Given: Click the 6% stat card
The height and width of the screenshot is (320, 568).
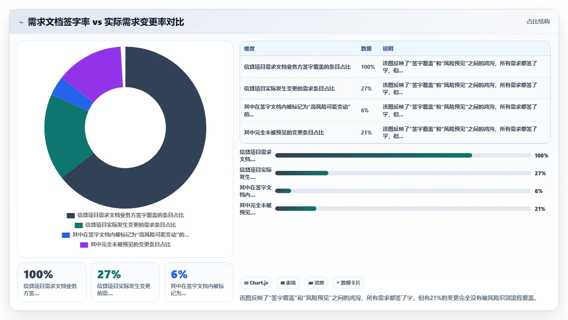Looking at the screenshot, I should pos(199,282).
